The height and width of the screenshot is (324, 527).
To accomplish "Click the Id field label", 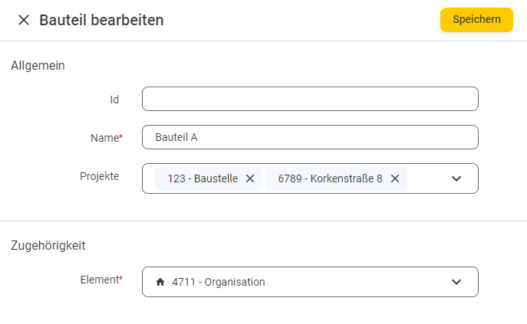I will 114,100.
